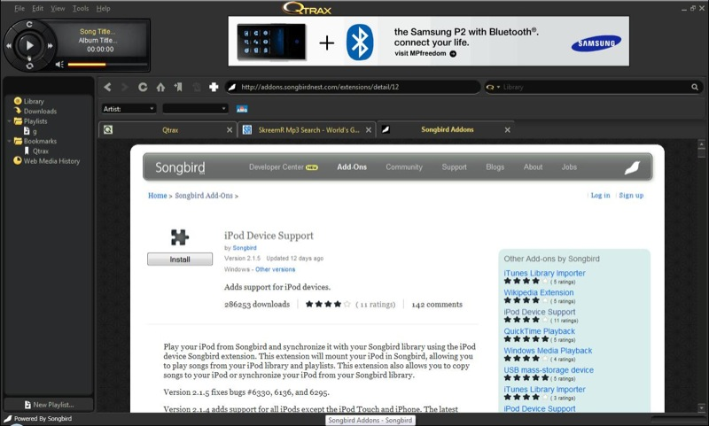Click the puzzle piece add-on icon
This screenshot has height=426, width=709.
tap(180, 237)
